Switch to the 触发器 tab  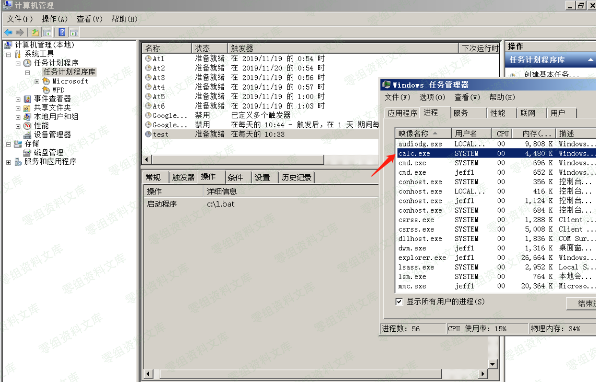183,178
